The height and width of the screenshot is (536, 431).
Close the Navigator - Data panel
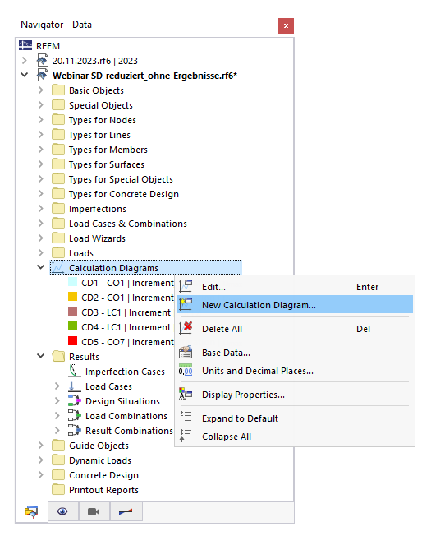click(x=286, y=25)
